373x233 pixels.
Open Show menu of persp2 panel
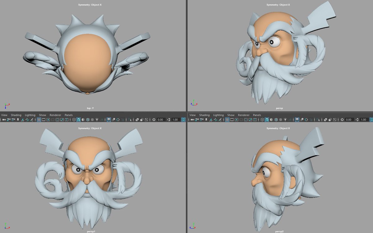pyautogui.click(x=231, y=115)
